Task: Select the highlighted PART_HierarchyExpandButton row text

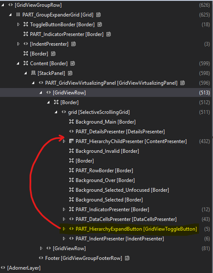Action: point(136,229)
